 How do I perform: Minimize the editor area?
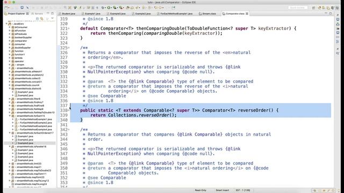point(326,13)
